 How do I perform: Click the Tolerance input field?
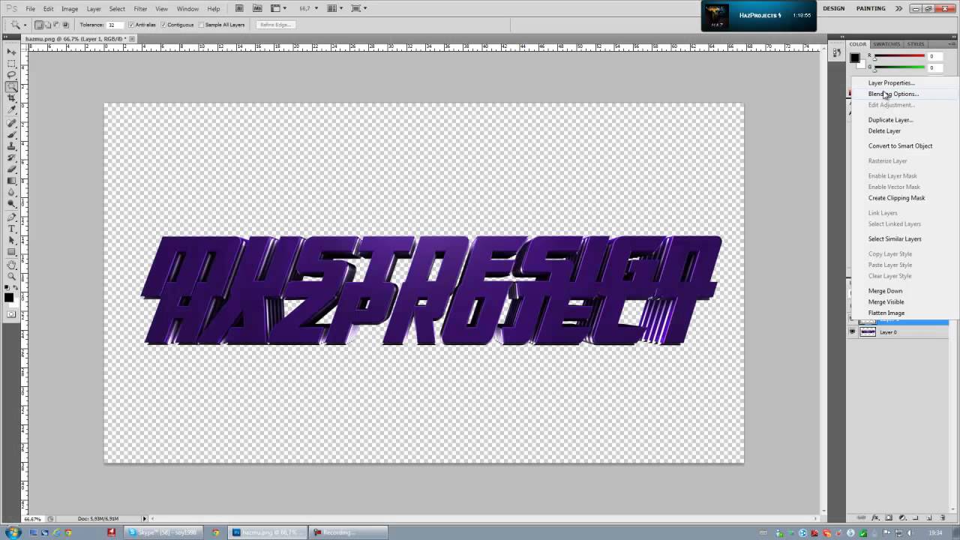(115, 25)
